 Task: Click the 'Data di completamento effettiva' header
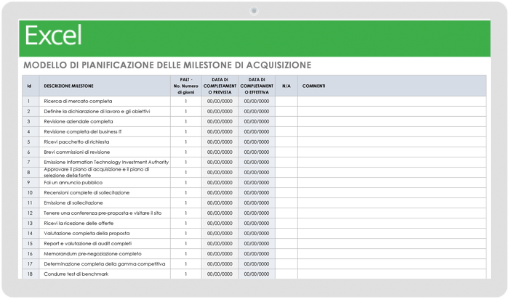(257, 86)
